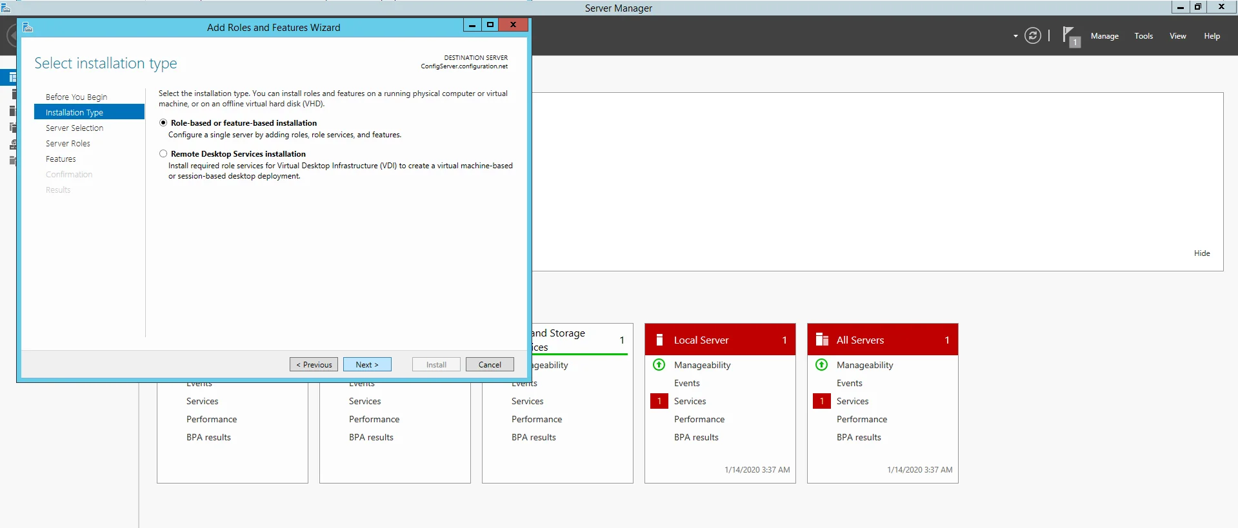
Task: Cancel the Add Roles and Features Wizard
Action: pos(490,364)
